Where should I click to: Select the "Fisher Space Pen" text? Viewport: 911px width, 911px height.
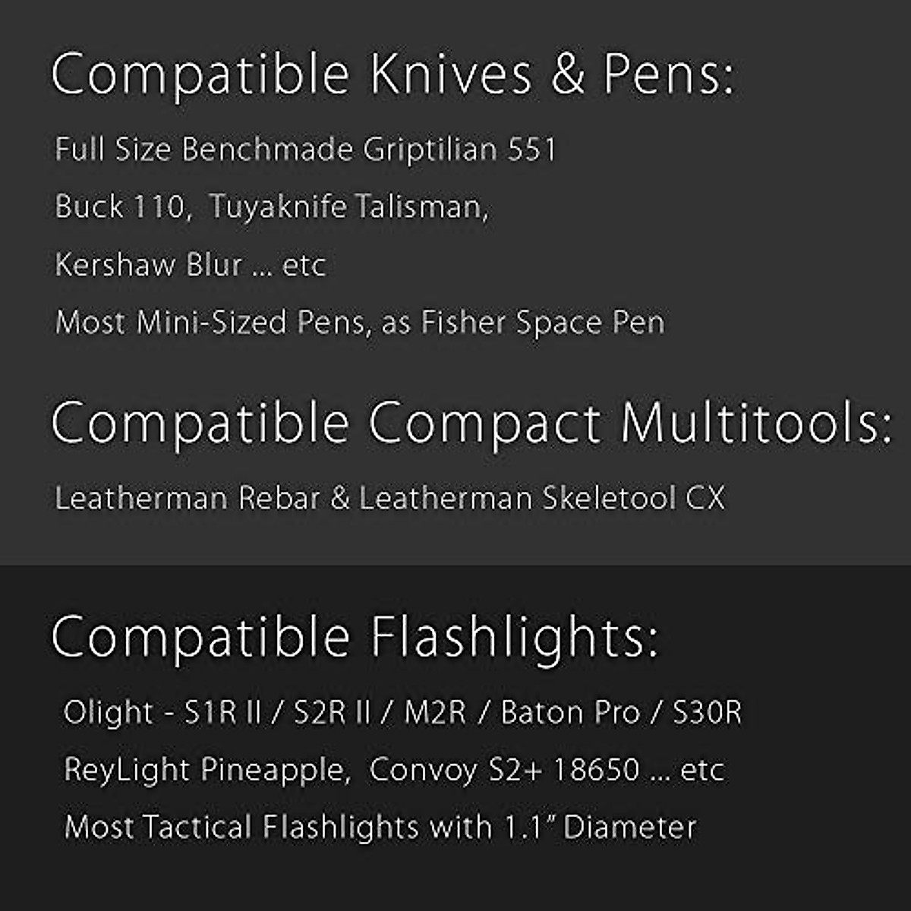(543, 323)
